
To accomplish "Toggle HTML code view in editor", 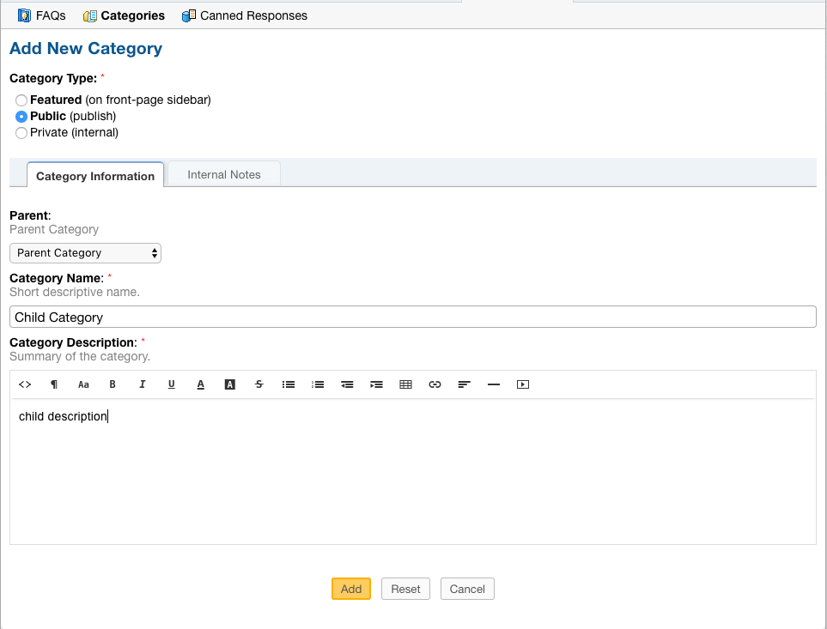I will (x=25, y=384).
